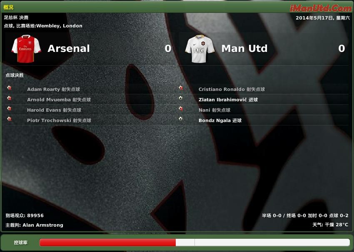This screenshot has height=252, width=354.
Task: Select player Bondz Ngala in penalty list
Action: tap(214, 120)
